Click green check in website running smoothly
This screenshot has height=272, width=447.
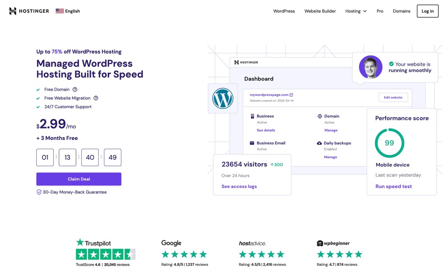(x=392, y=64)
